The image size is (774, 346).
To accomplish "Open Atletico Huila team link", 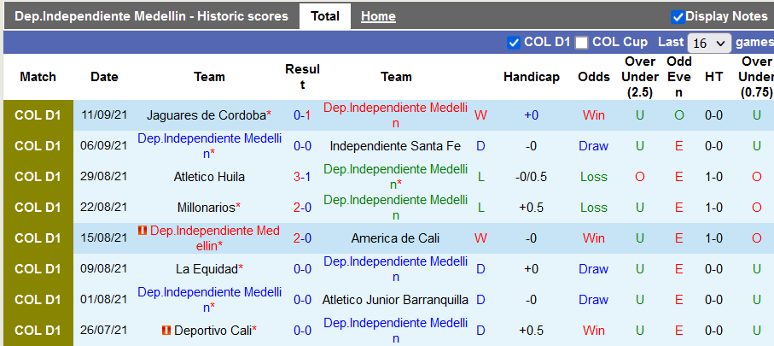I will click(x=209, y=177).
